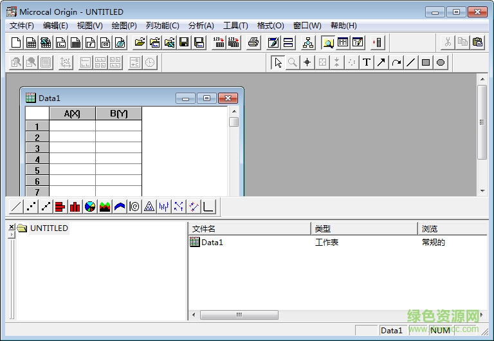
Task: Open the 工具(T) menu
Action: tap(235, 26)
